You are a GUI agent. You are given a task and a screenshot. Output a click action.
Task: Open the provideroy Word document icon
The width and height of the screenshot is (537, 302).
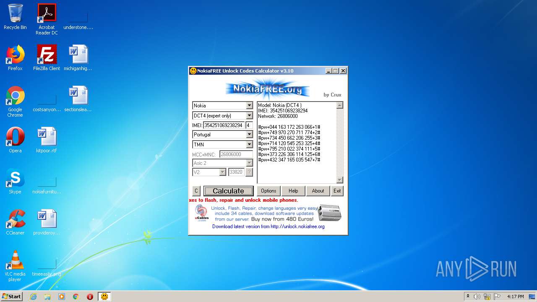(x=47, y=222)
